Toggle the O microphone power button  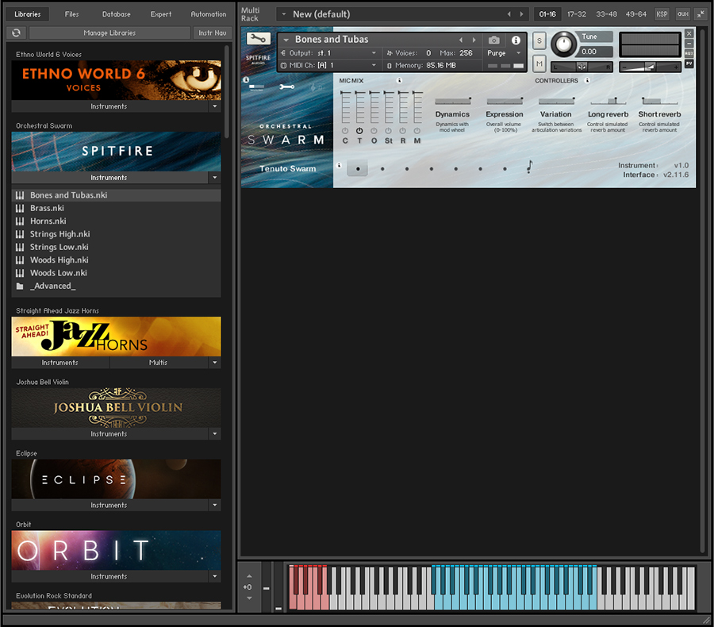[374, 131]
